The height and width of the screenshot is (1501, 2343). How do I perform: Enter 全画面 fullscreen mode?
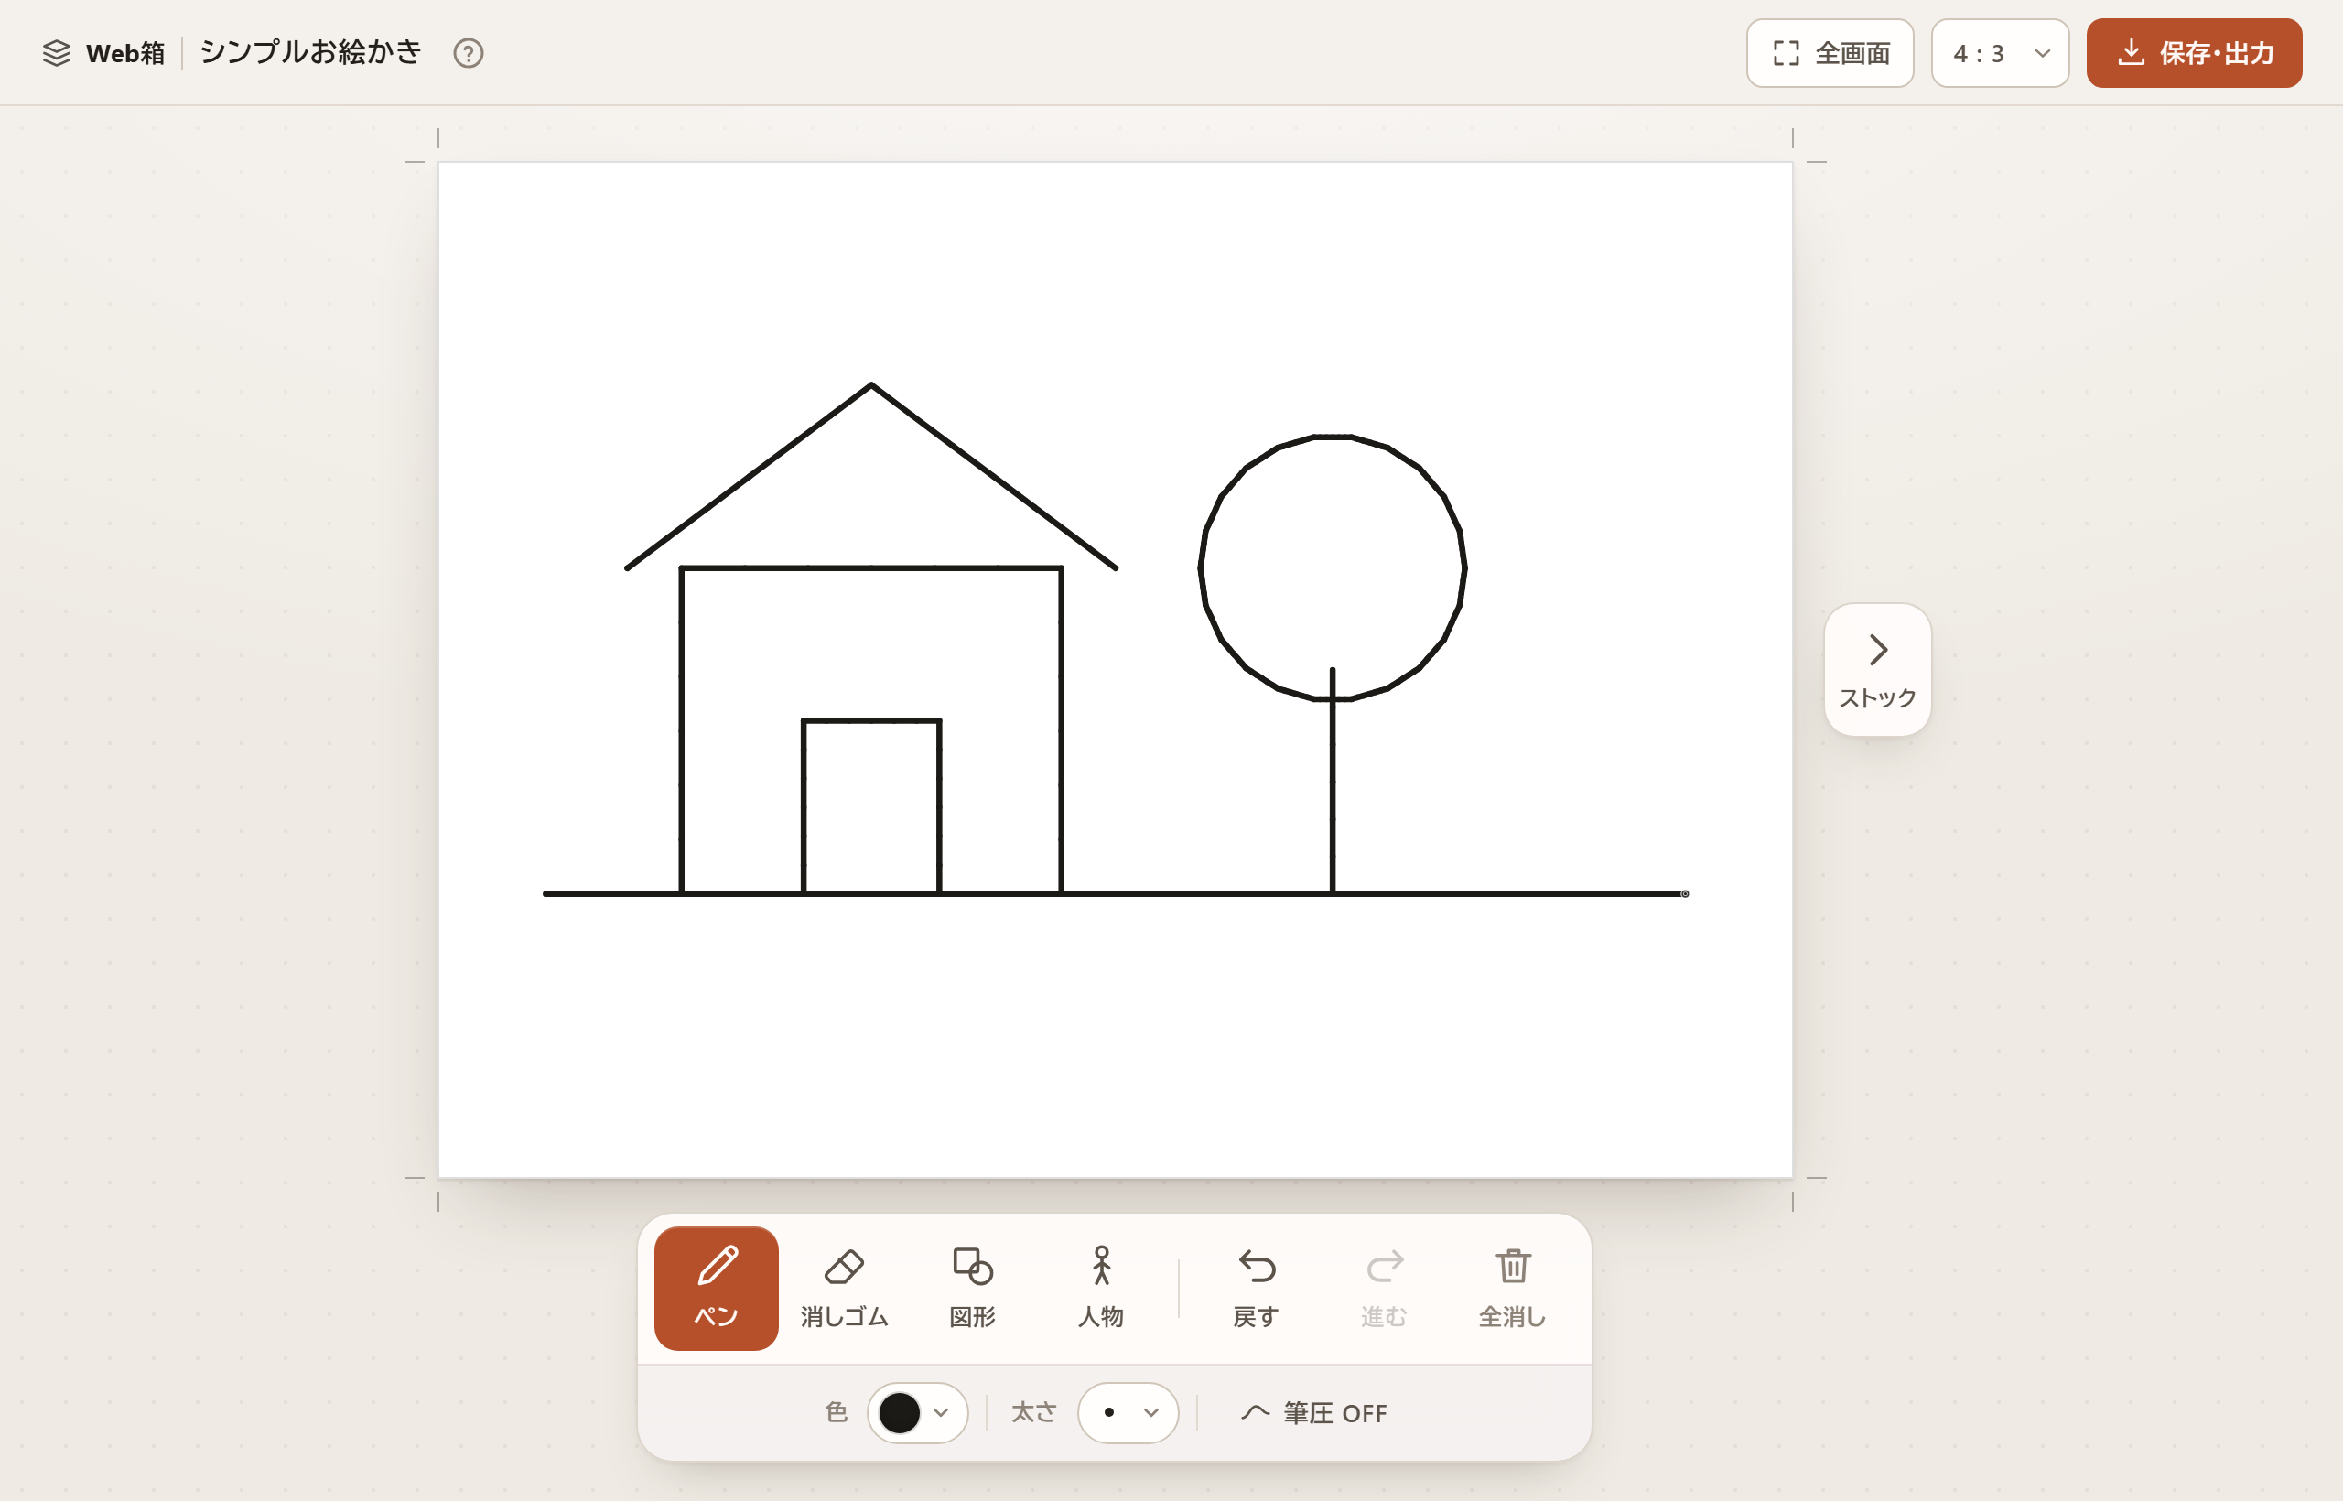click(x=1830, y=53)
